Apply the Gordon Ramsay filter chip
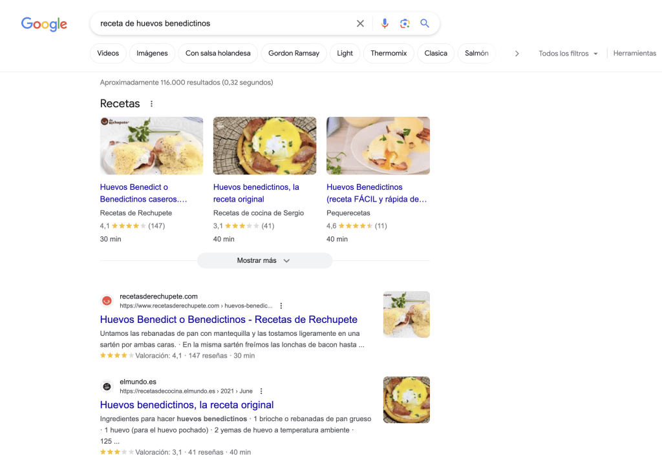 (x=294, y=54)
